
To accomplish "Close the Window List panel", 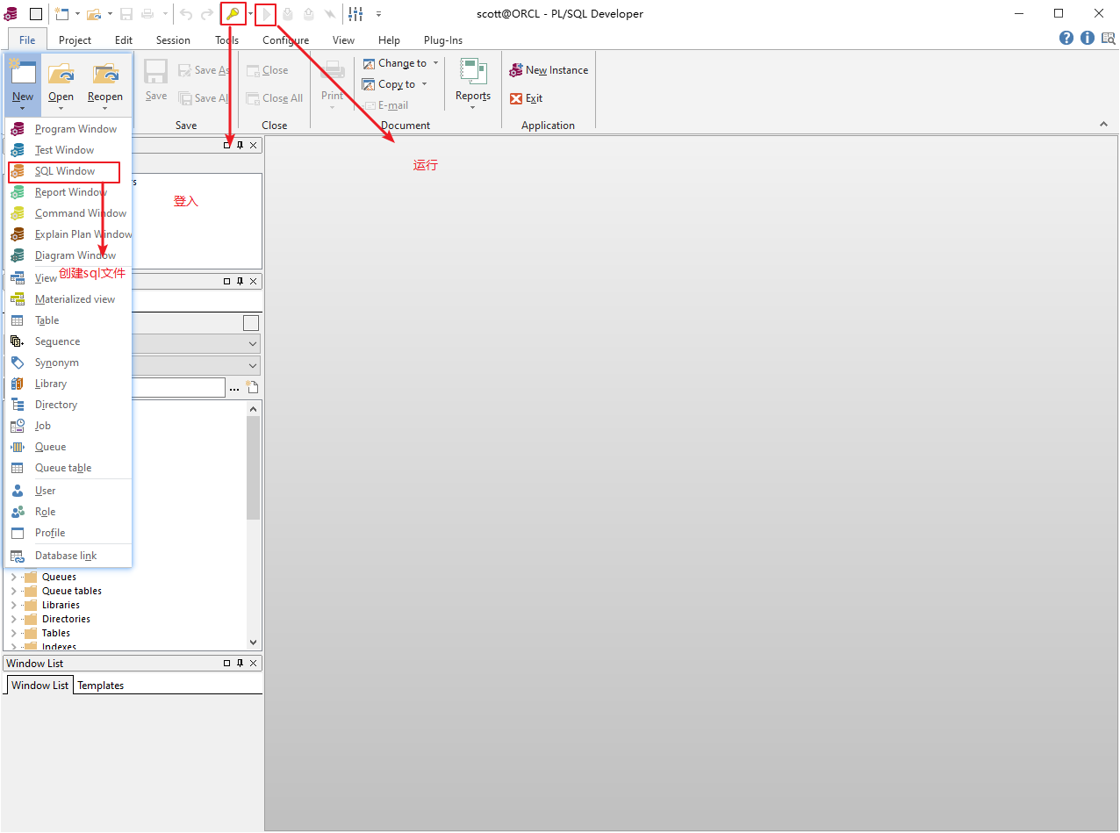I will coord(254,664).
